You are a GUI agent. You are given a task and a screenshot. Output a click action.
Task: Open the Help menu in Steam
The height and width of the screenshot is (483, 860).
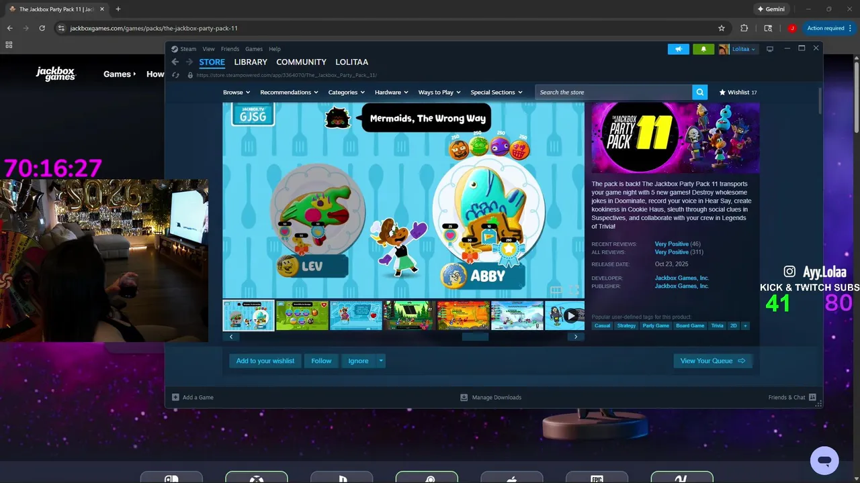tap(275, 49)
